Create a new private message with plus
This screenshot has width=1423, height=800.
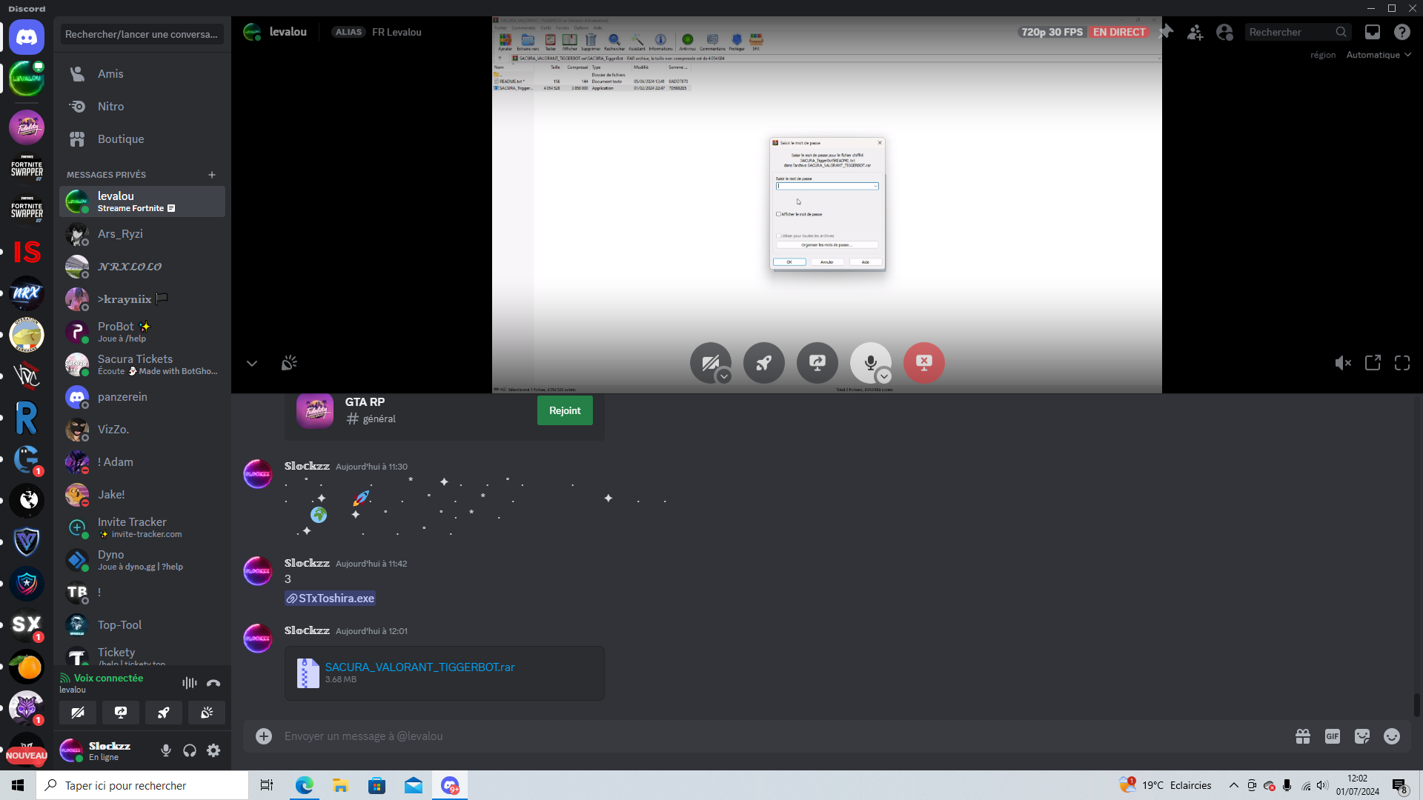212,175
